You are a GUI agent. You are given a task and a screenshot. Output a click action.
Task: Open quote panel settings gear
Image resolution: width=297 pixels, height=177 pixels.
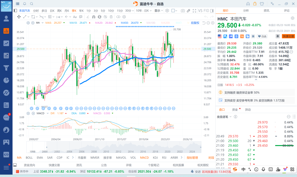(x=292, y=18)
